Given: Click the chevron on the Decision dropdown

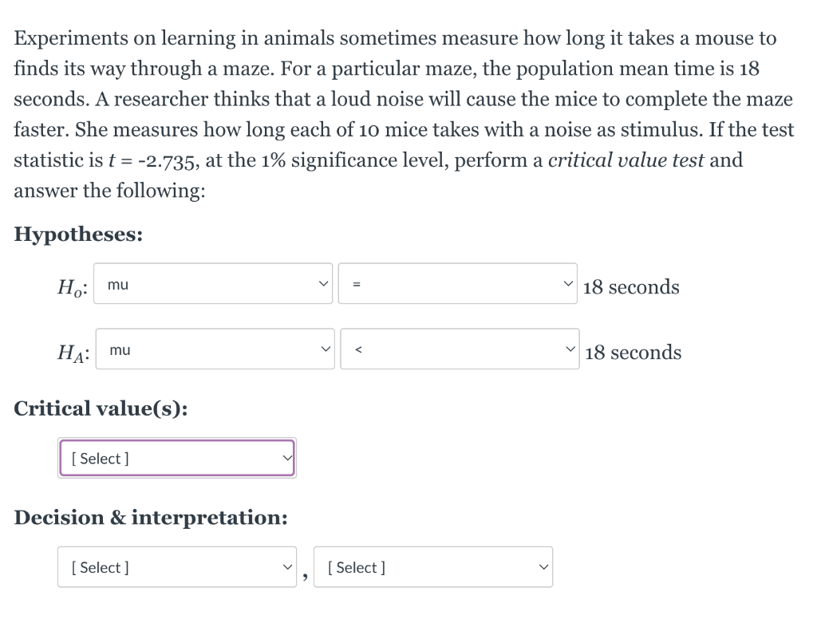Looking at the screenshot, I should pyautogui.click(x=286, y=567).
